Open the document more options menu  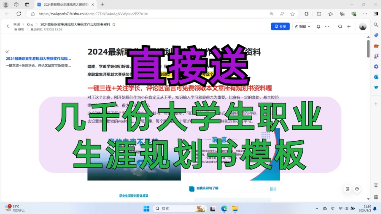[x=327, y=26]
